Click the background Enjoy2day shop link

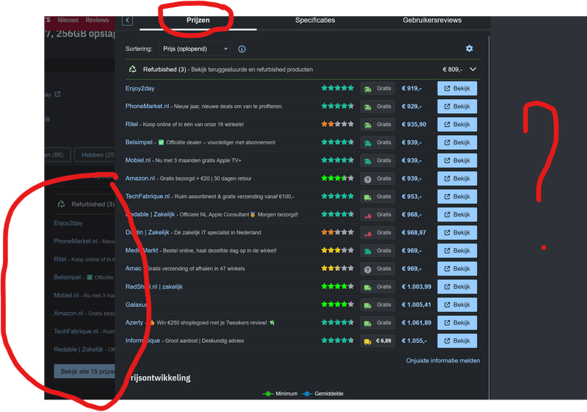point(68,223)
